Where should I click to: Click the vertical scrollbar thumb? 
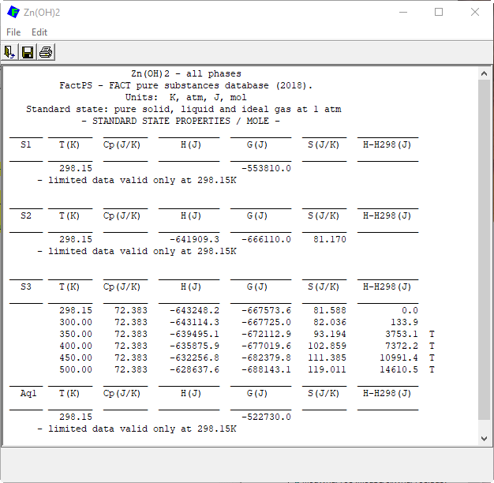click(484, 249)
